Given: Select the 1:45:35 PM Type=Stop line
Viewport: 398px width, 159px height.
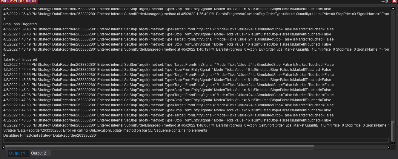Looking at the screenshot, I should click(x=167, y=80).
